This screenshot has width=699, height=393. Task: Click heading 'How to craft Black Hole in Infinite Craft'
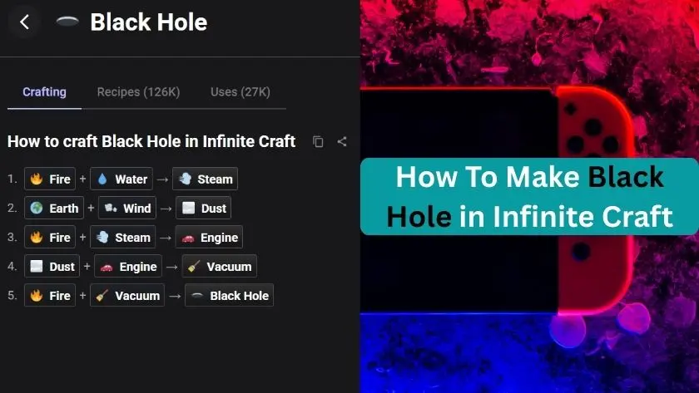tap(151, 141)
